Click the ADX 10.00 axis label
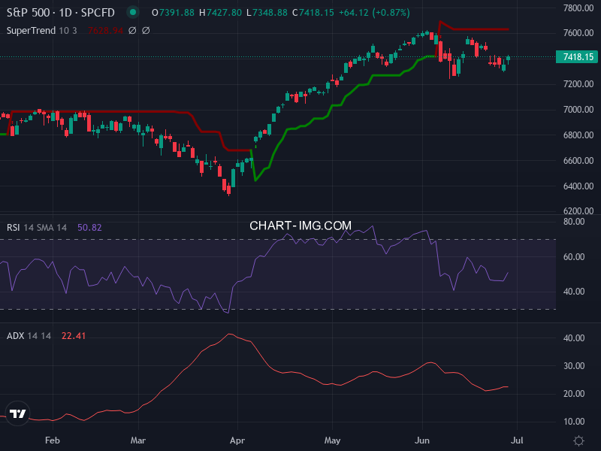 point(574,422)
